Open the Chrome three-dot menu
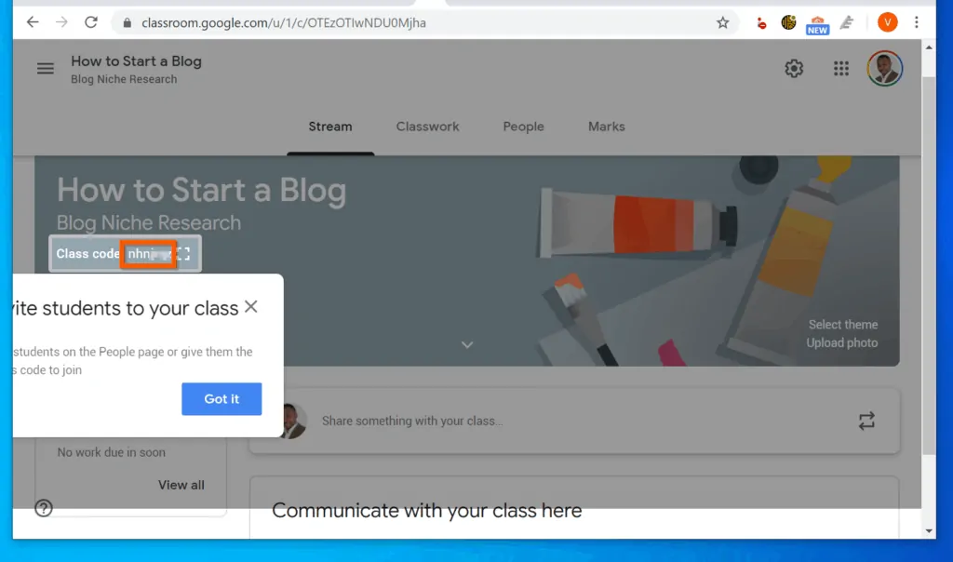The width and height of the screenshot is (953, 562). click(917, 21)
